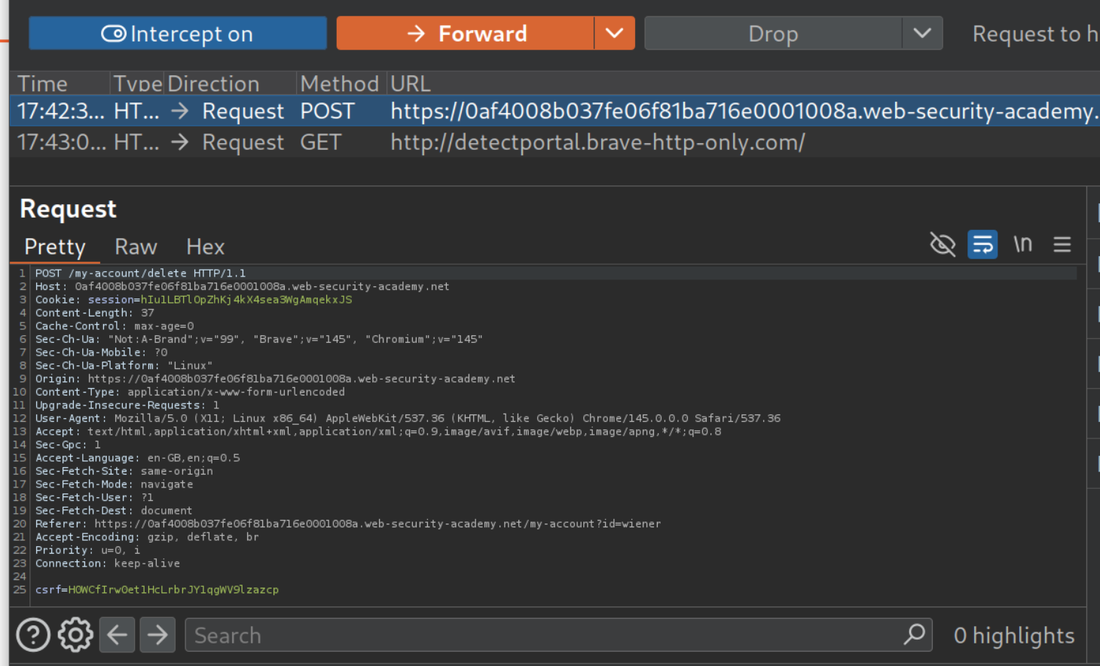The height and width of the screenshot is (666, 1100).
Task: Go to next search match arrow
Action: pyautogui.click(x=157, y=635)
